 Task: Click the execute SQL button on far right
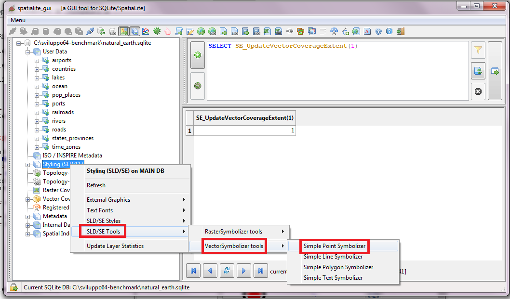click(x=495, y=71)
